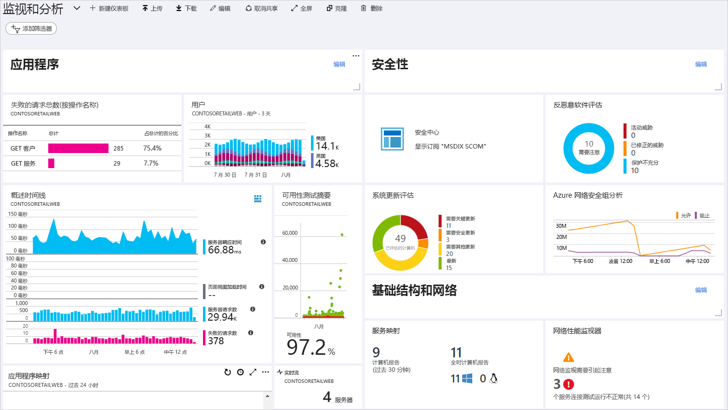Viewport: 728px width, 410px height.
Task: Click the 保护不充分 legend entry
Action: [642, 166]
